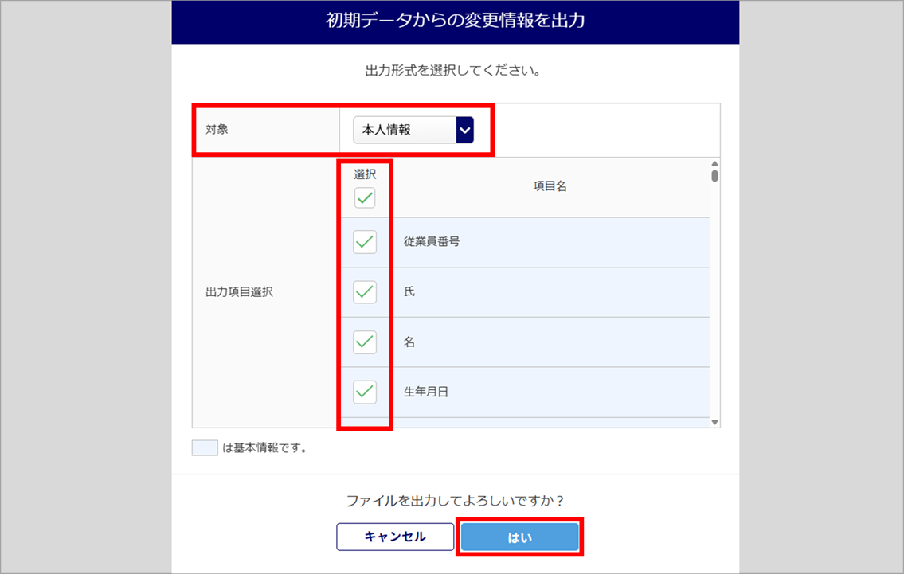Uncheck the 従業員番号 checkbox
904x574 pixels.
pyautogui.click(x=365, y=242)
